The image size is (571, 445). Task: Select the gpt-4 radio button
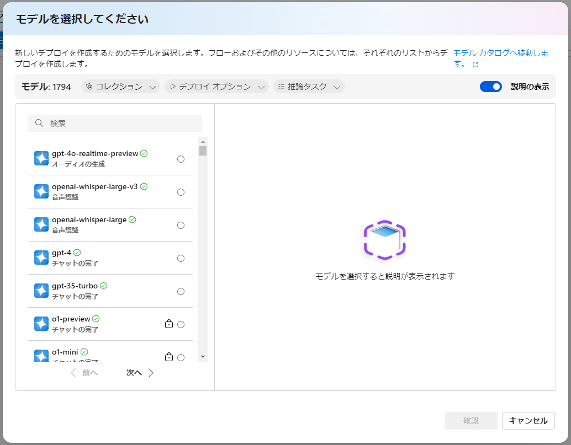point(181,259)
